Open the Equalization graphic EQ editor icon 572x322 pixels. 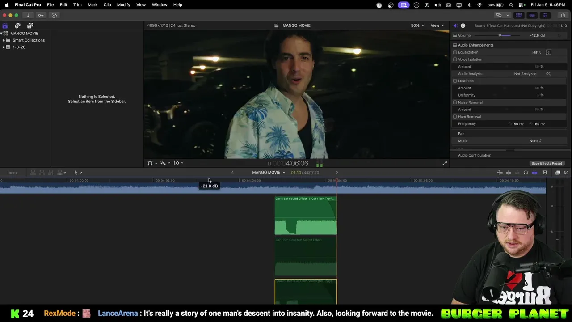tap(548, 52)
